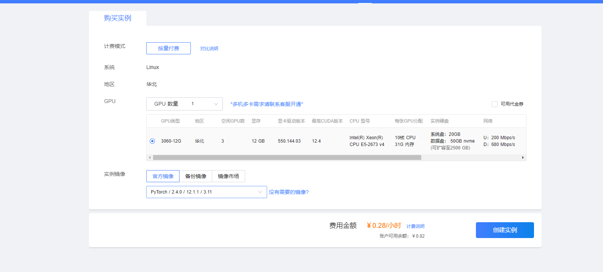Select the 3060-12G GPU radio button
This screenshot has width=603, height=272.
point(152,141)
